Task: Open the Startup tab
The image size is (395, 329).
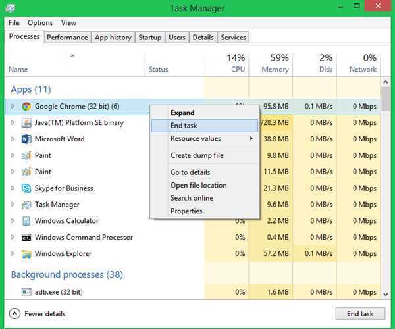Action: [x=149, y=38]
